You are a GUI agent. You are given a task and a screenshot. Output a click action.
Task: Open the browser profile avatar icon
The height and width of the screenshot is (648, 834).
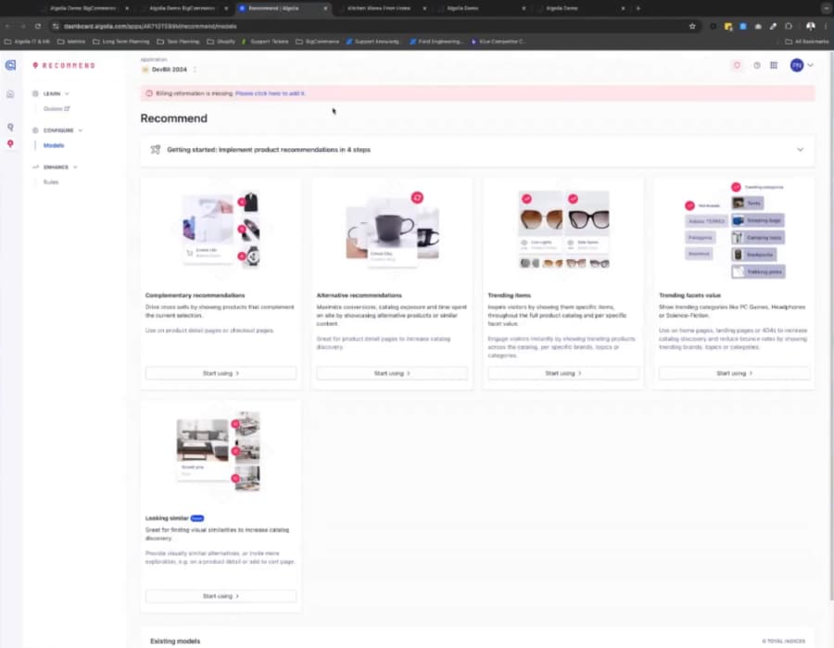[811, 26]
